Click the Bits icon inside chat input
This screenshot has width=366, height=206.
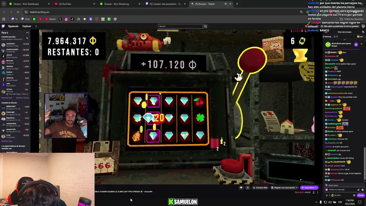point(359,190)
